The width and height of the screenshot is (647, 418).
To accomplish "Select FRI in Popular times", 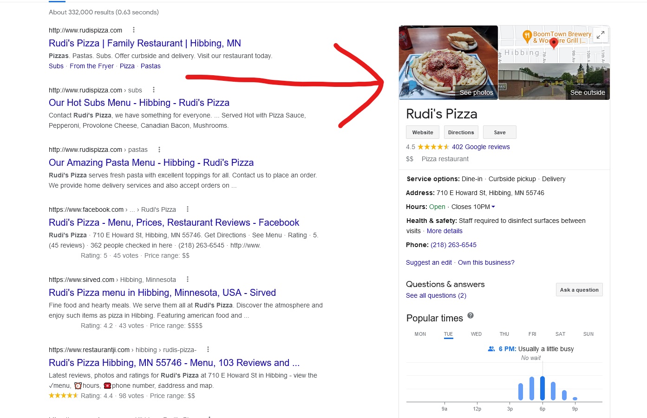I will click(x=532, y=334).
